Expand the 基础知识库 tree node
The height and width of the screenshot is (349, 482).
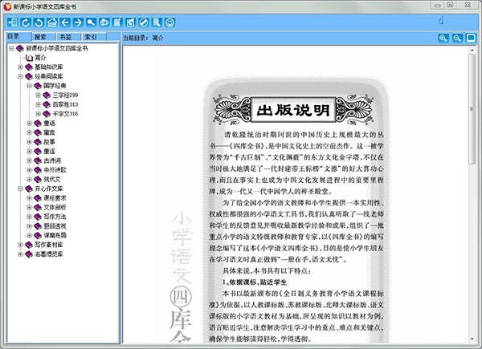click(20, 67)
